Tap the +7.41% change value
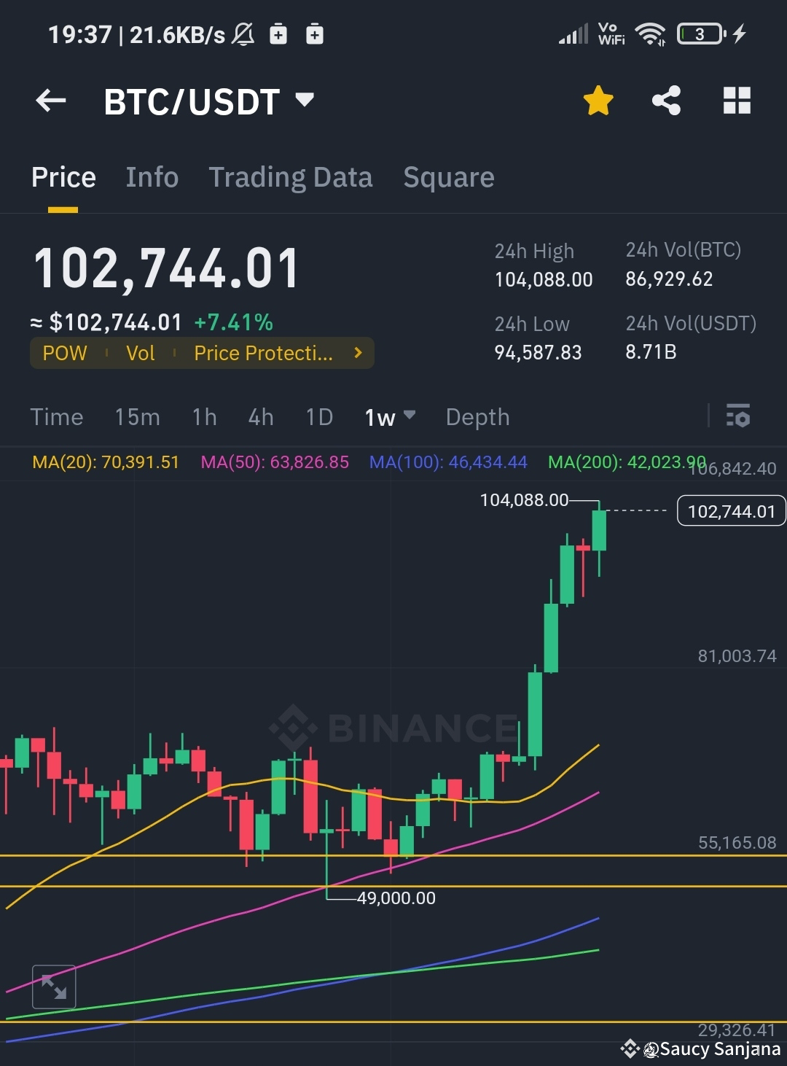Screen dimensions: 787x1066 click(233, 322)
